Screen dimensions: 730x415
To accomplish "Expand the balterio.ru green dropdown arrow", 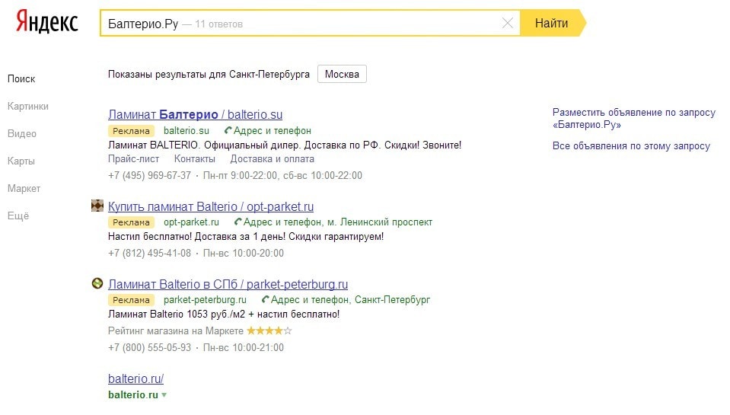I will click(x=164, y=395).
